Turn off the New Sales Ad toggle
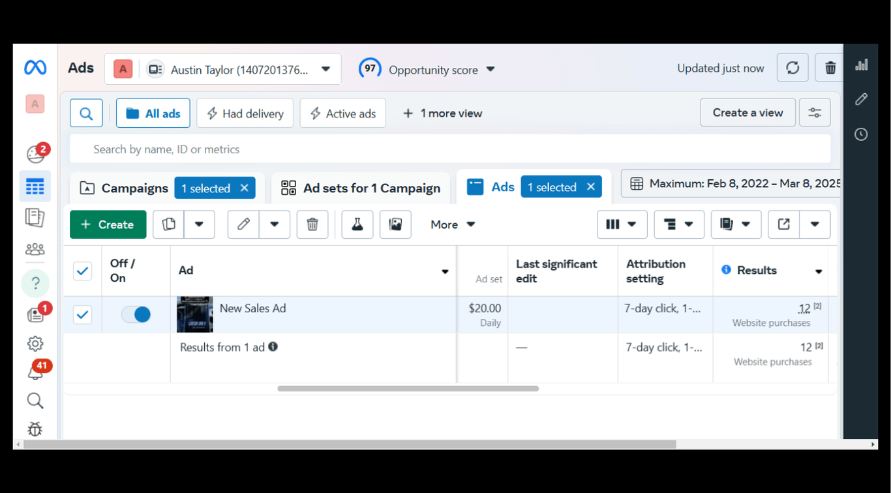 coord(136,315)
